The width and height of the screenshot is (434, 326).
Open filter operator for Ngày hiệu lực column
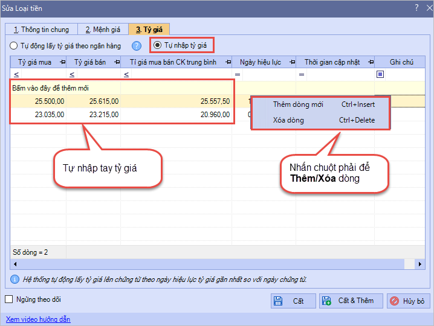click(238, 74)
